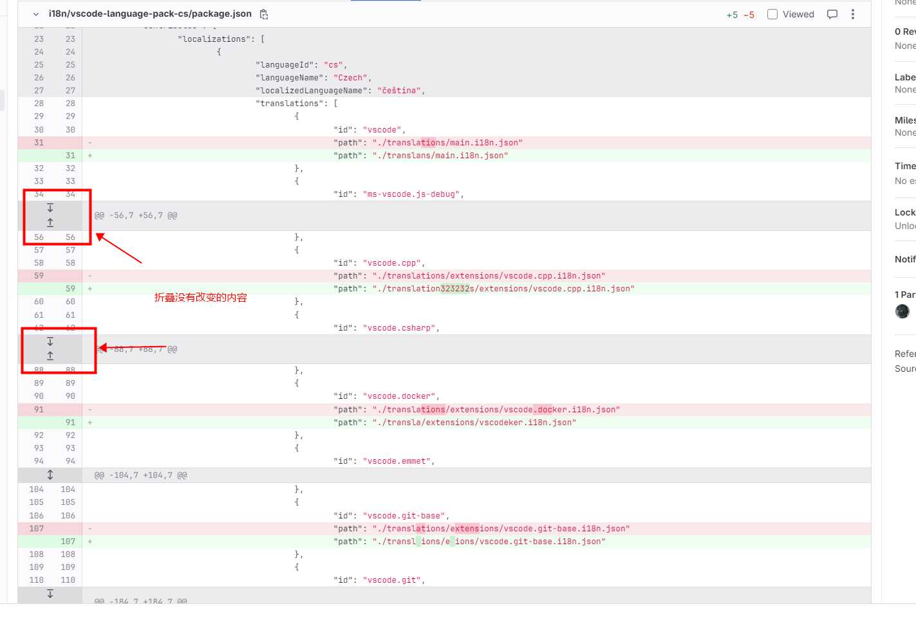Viewport: 916px width, 622px height.
Task: Open the file comment bubble icon
Action: pos(832,14)
